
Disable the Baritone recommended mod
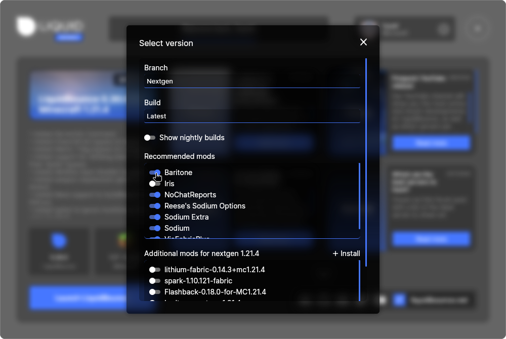coord(155,173)
